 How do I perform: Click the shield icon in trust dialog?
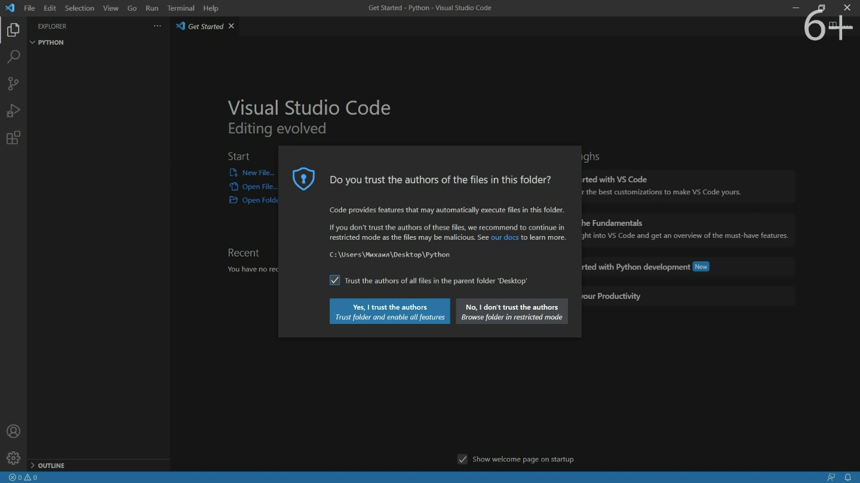click(303, 179)
